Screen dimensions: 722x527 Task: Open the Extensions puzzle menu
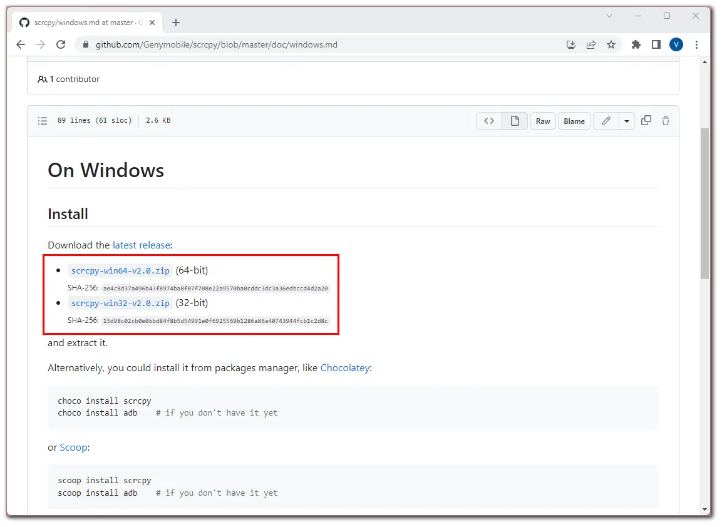(x=636, y=44)
